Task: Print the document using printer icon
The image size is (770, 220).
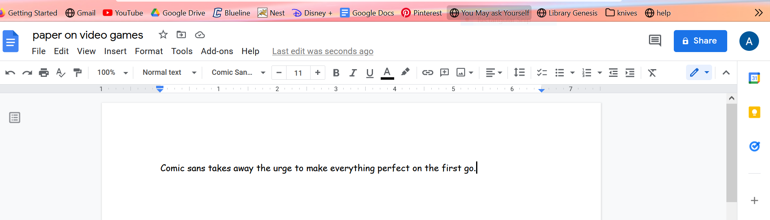Action: [x=44, y=73]
